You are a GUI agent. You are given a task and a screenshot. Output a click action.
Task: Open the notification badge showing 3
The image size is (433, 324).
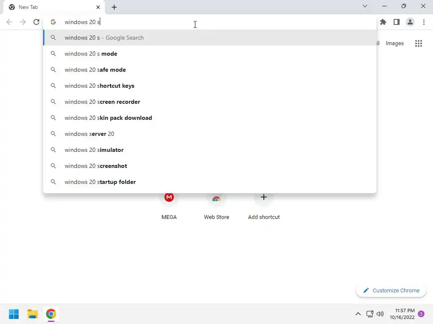(421, 314)
